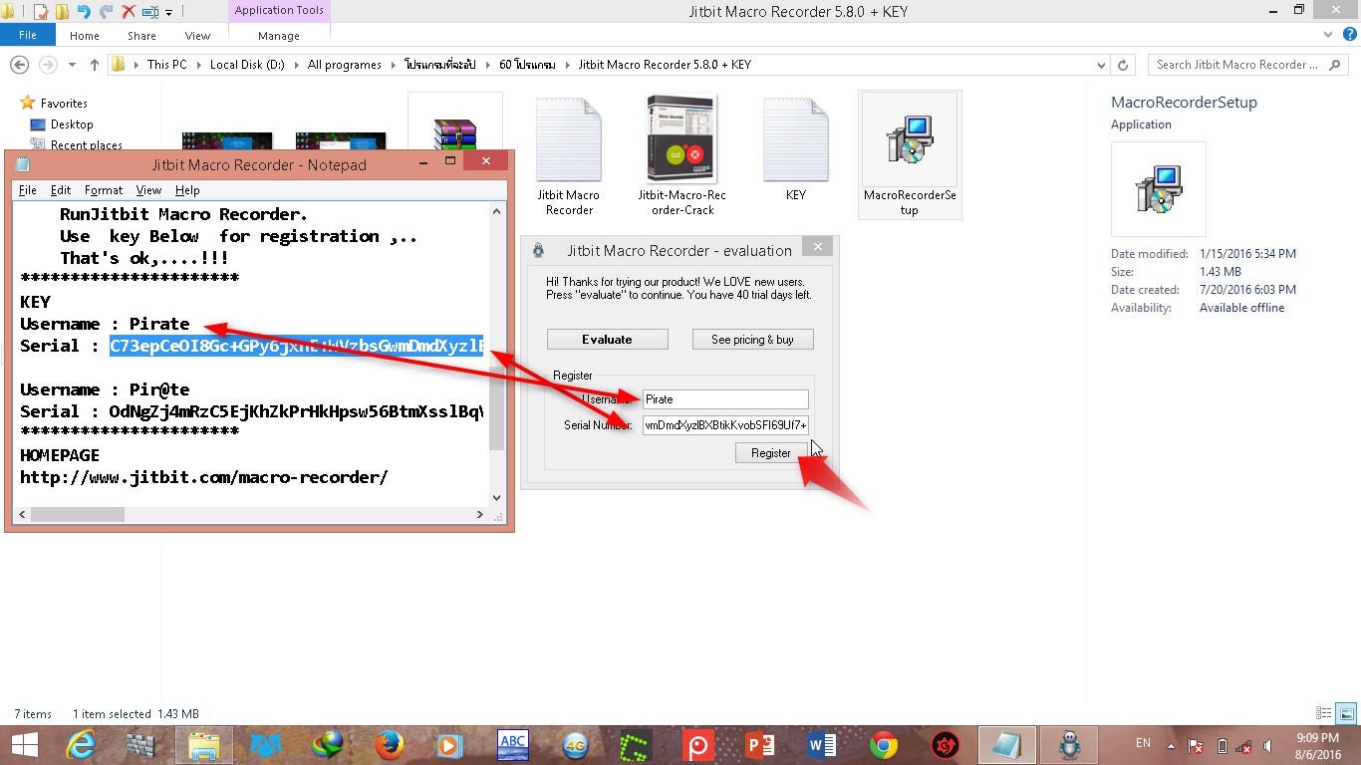
Task: Open the Customize Quick Access Toolbar dropdown arrow
Action: pos(168,13)
